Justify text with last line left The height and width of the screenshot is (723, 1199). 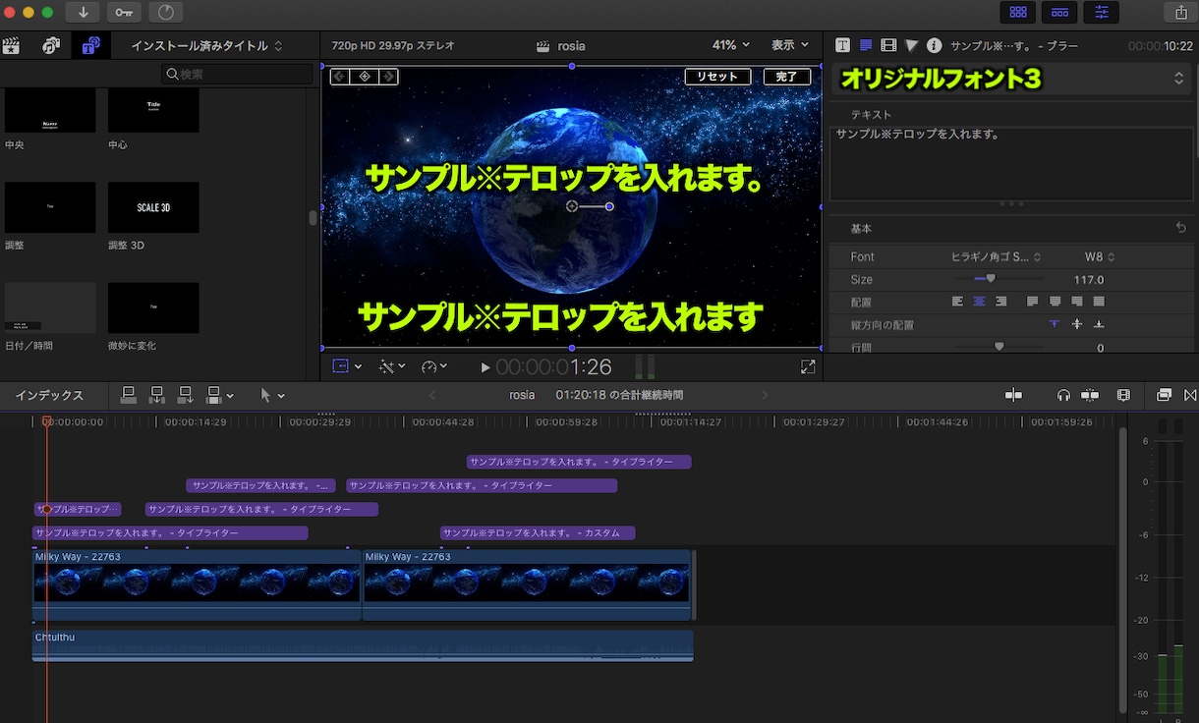coord(1032,302)
